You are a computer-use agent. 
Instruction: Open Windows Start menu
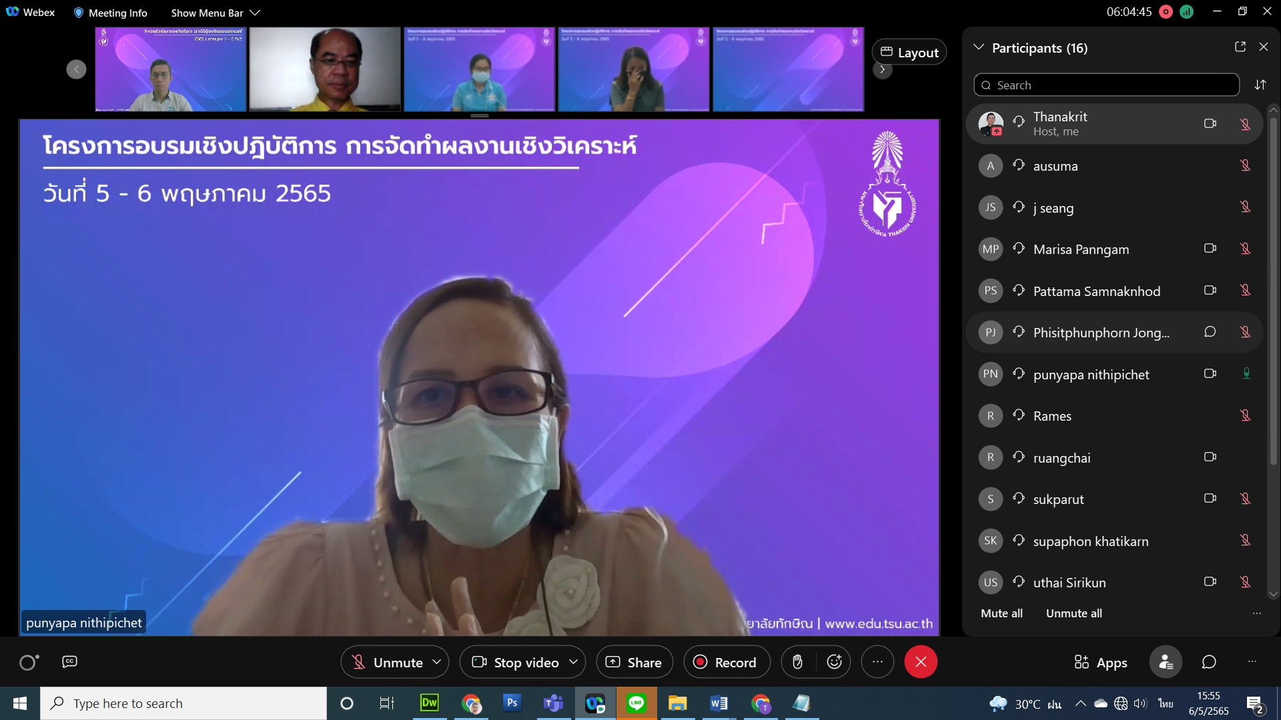coord(20,703)
